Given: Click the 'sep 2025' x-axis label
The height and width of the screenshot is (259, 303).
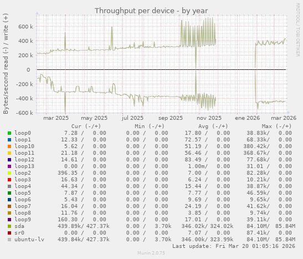Looking at the screenshot, I should 171,118.
